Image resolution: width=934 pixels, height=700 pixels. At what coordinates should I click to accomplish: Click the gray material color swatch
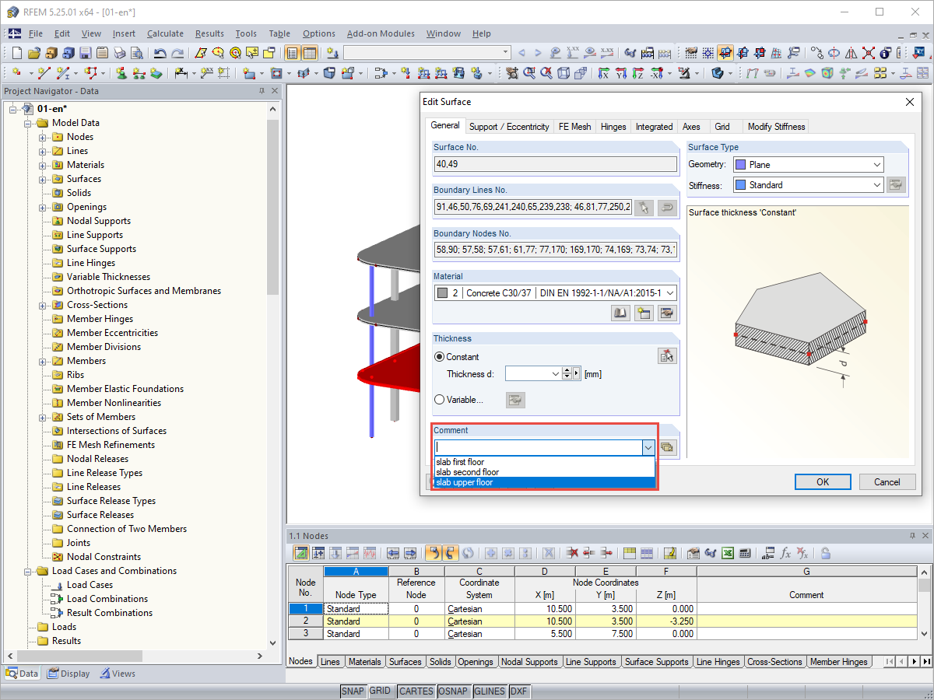tap(442, 293)
